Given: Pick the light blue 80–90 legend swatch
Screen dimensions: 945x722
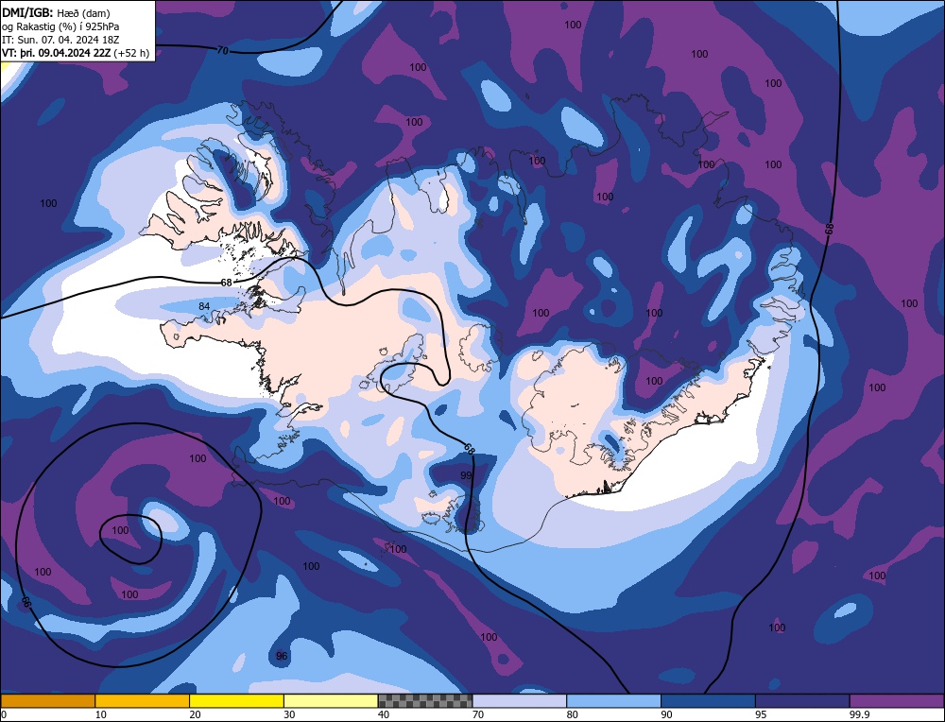Looking at the screenshot, I should (613, 701).
